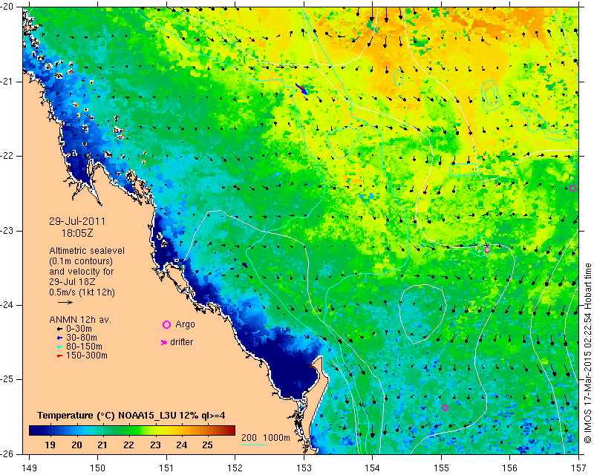Screen dimensions: 594x475
Task: Click the Argo float marker near 156.9E 22.4S
Action: pyautogui.click(x=572, y=189)
